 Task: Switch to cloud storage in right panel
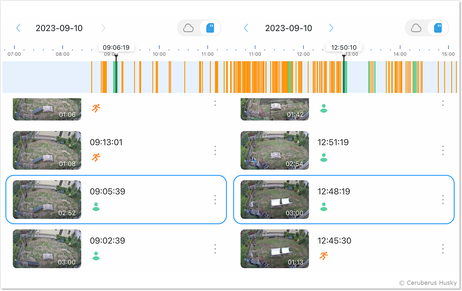pos(416,28)
